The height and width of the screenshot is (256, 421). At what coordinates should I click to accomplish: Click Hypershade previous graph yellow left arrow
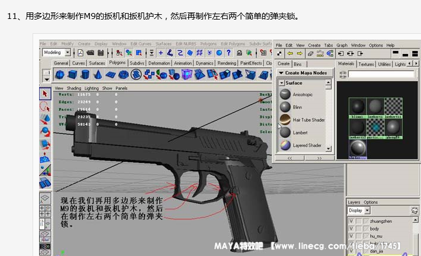tap(290, 53)
